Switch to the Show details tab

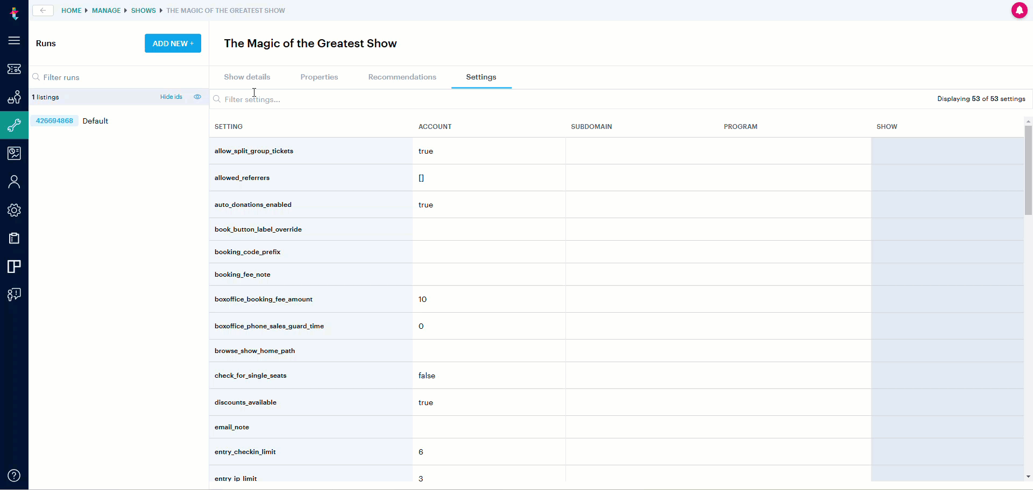(247, 77)
